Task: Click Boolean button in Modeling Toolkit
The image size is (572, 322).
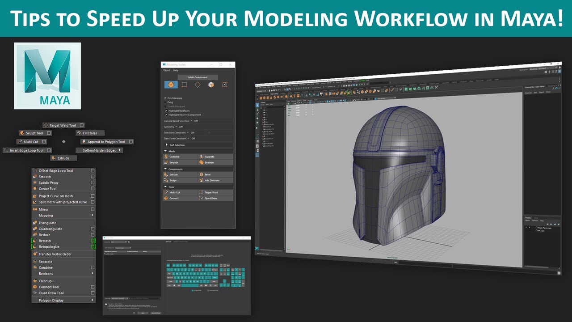Action: [216, 162]
